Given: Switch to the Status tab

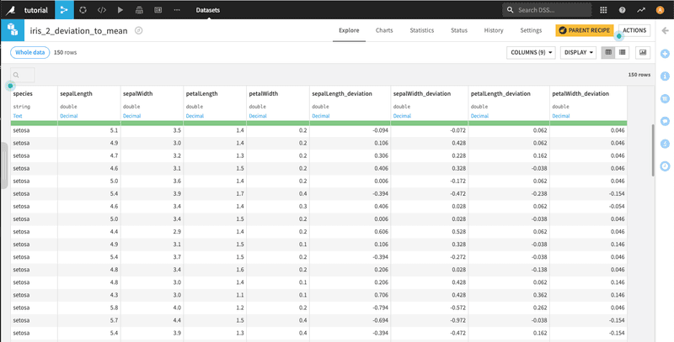Looking at the screenshot, I should click(459, 30).
